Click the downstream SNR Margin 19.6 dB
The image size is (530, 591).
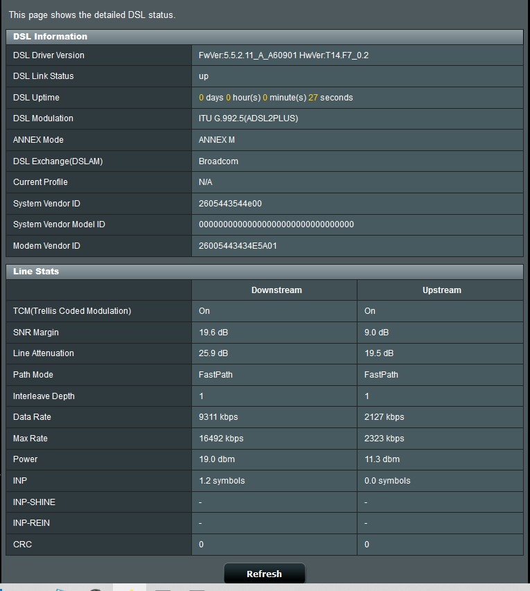(x=213, y=333)
